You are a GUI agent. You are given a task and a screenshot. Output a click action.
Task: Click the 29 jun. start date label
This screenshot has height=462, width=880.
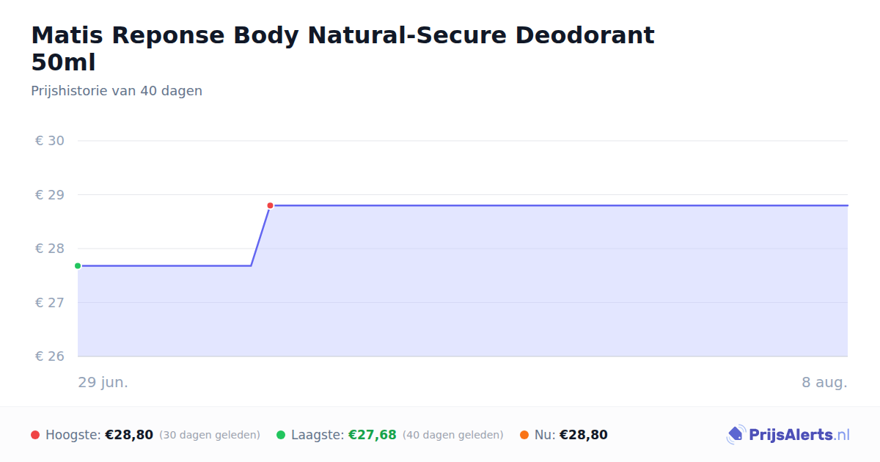[x=103, y=383]
